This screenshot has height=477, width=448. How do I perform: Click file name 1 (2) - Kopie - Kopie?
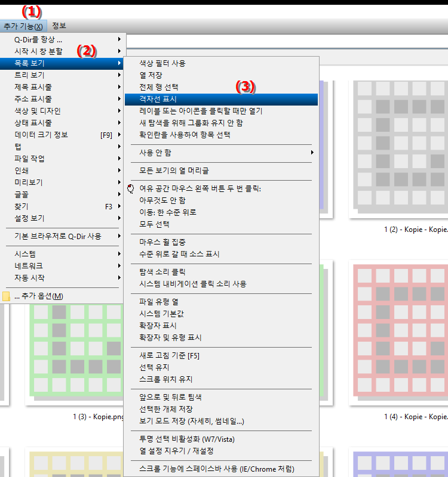pyautogui.click(x=416, y=230)
